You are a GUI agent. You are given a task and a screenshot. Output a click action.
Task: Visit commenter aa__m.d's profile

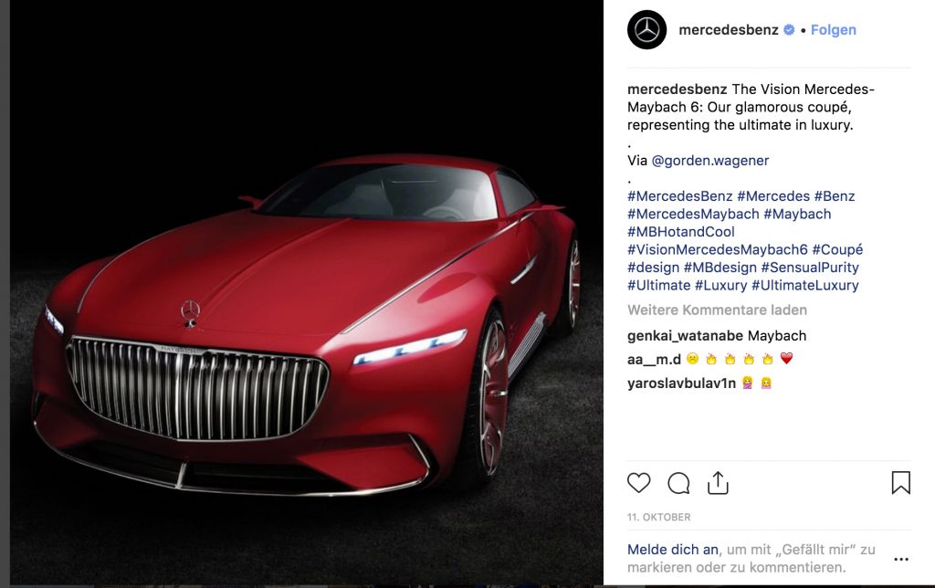click(x=654, y=359)
